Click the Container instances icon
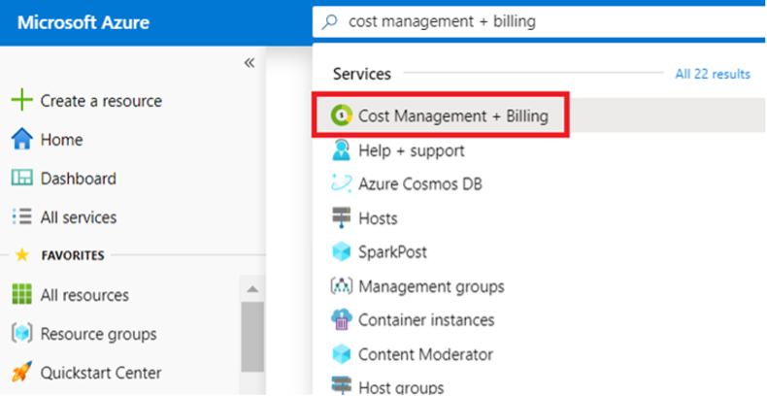This screenshot has width=767, height=396. (x=342, y=320)
